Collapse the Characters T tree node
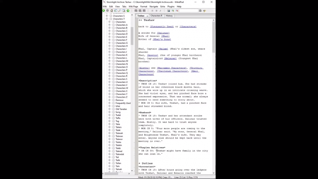The height and width of the screenshot is (179, 318). (x=107, y=19)
